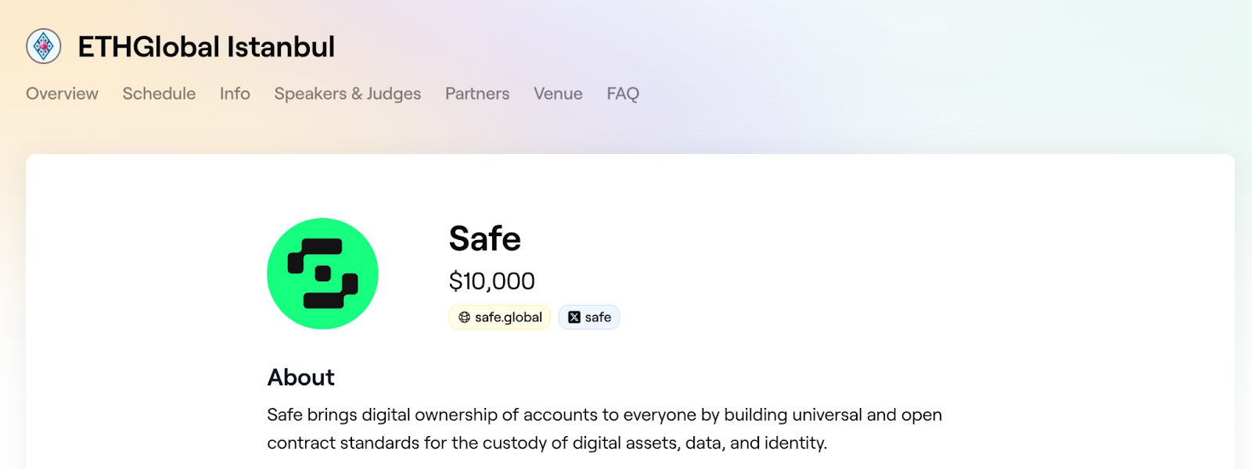Click the ETHGlobal Istanbul page title

[x=206, y=47]
